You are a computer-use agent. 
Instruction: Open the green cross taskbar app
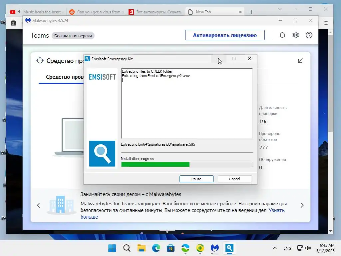coord(200,248)
